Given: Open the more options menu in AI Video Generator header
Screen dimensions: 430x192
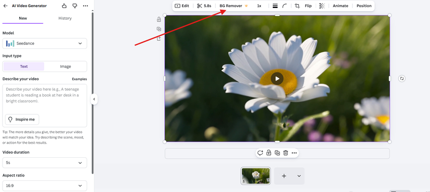Looking at the screenshot, I should pos(85,6).
